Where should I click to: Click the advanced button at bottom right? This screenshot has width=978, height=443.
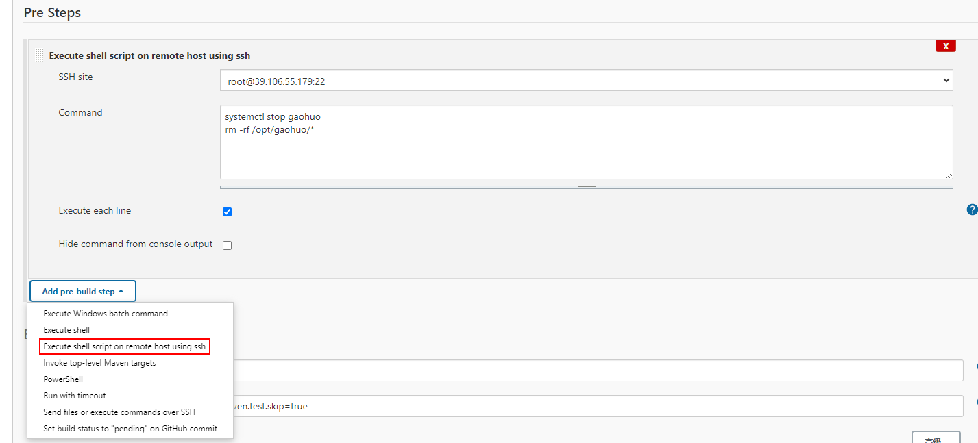click(x=936, y=438)
